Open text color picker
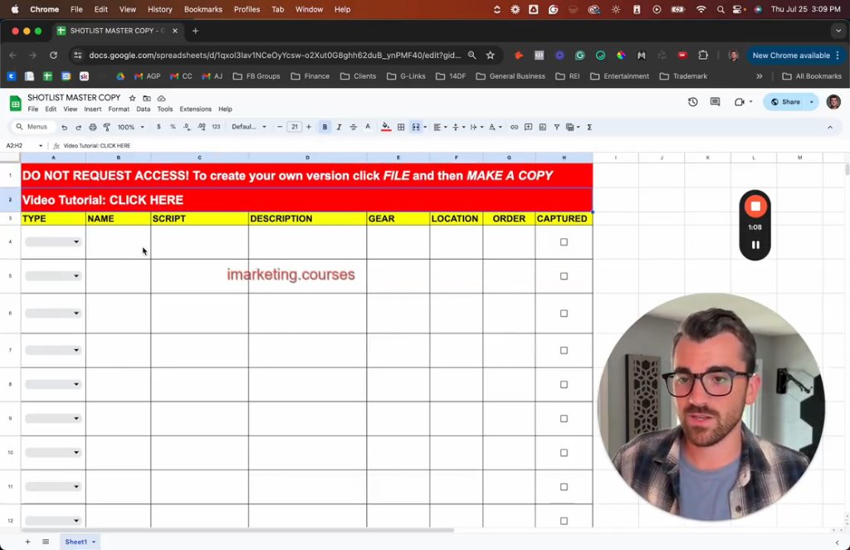Viewport: 850px width, 550px height. coord(368,127)
